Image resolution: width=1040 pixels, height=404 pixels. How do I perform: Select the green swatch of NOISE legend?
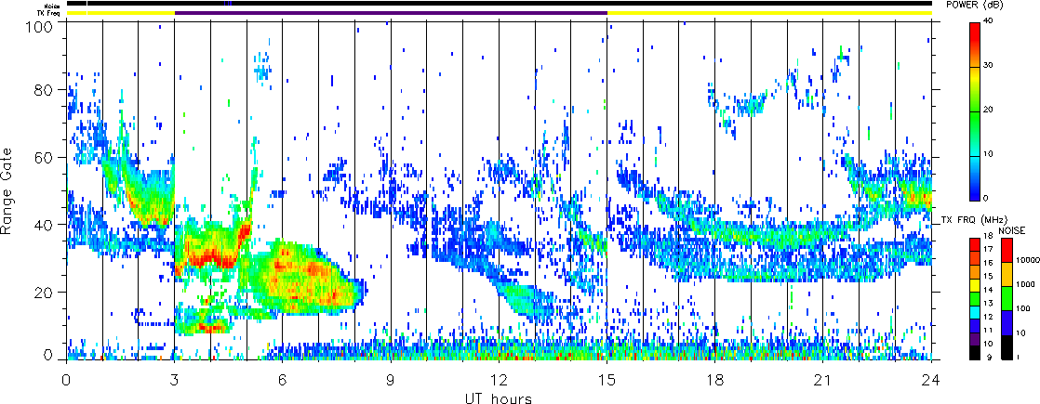click(1007, 297)
